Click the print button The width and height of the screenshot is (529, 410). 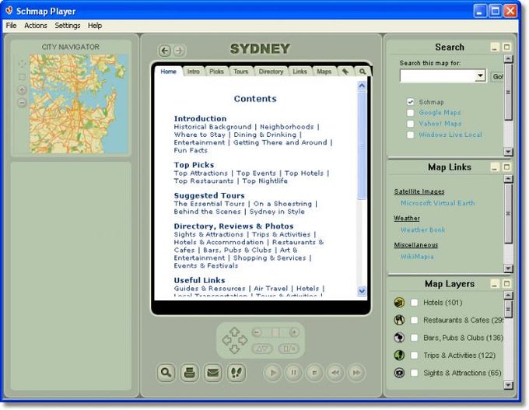point(189,373)
